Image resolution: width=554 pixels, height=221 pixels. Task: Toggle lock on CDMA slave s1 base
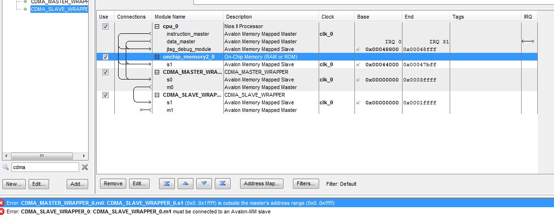coord(358,103)
